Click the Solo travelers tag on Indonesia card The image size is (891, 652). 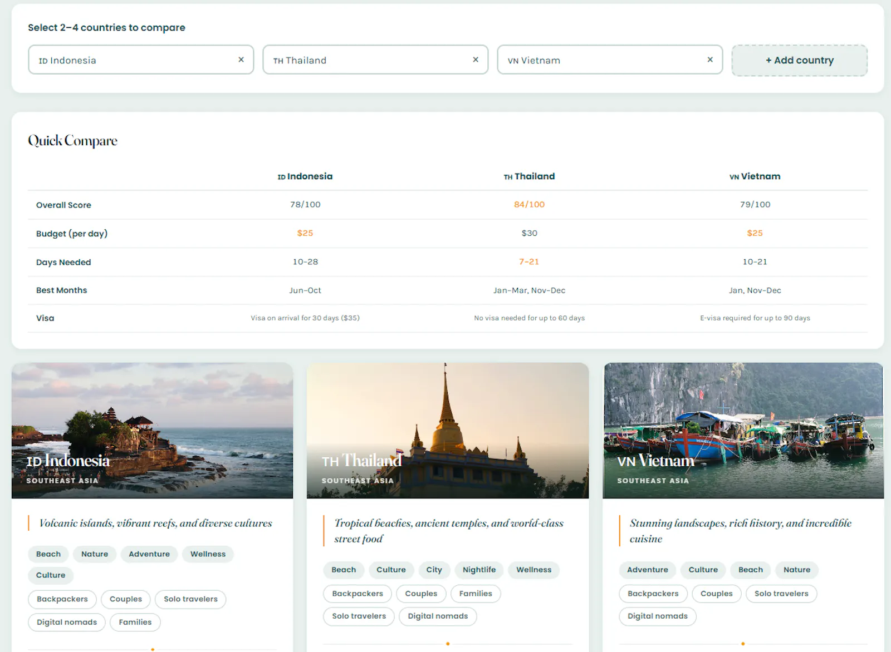click(x=190, y=599)
